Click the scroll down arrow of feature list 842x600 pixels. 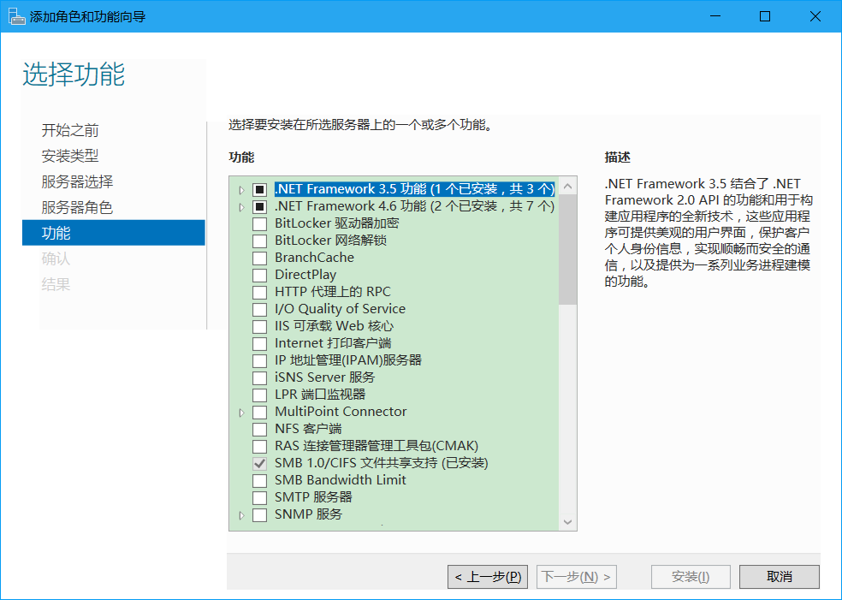click(x=567, y=521)
